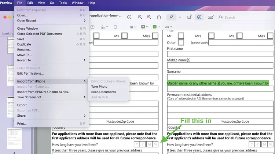Click right-hand please state field

241,42
